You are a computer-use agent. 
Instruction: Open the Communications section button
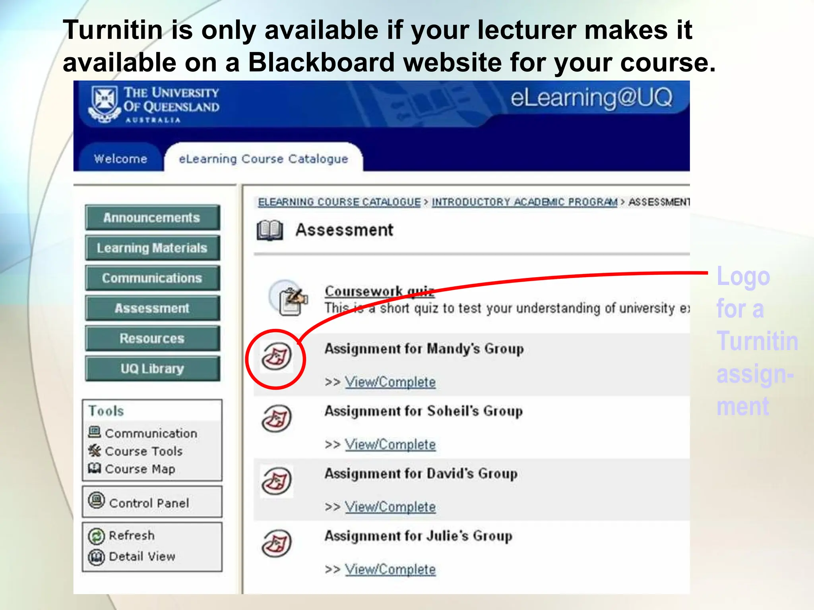[152, 278]
